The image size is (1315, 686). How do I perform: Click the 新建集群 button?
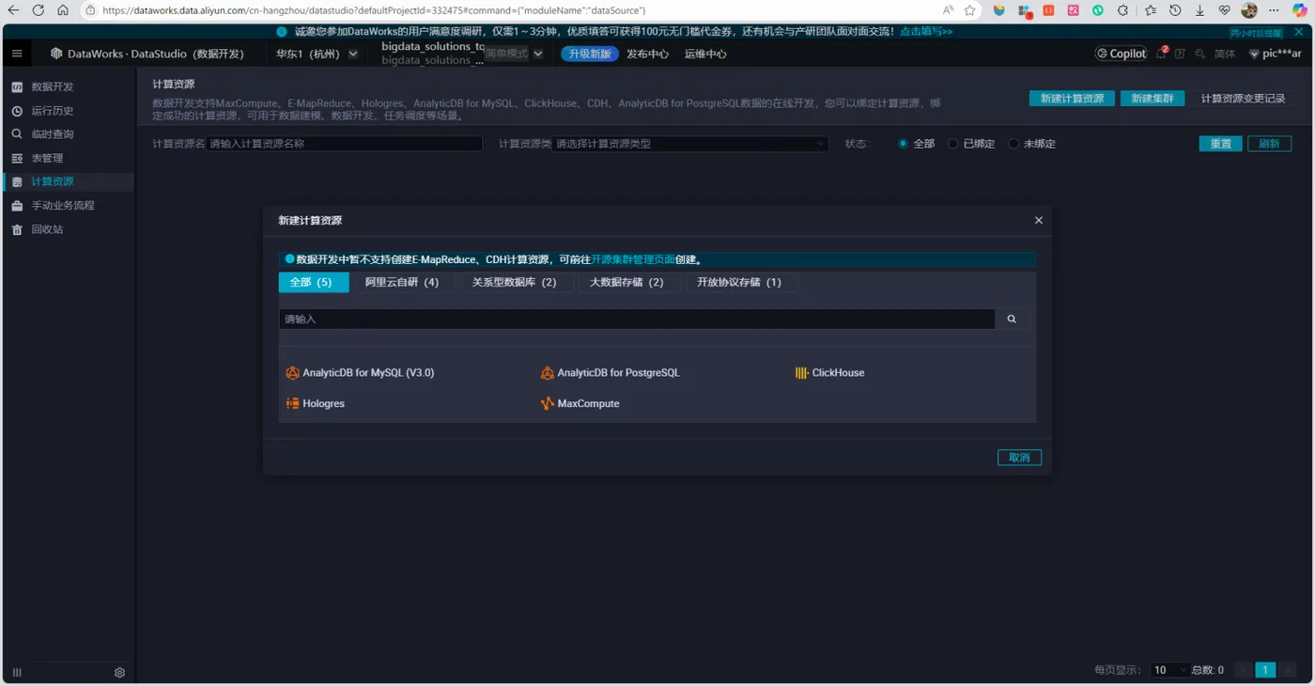tap(1153, 98)
